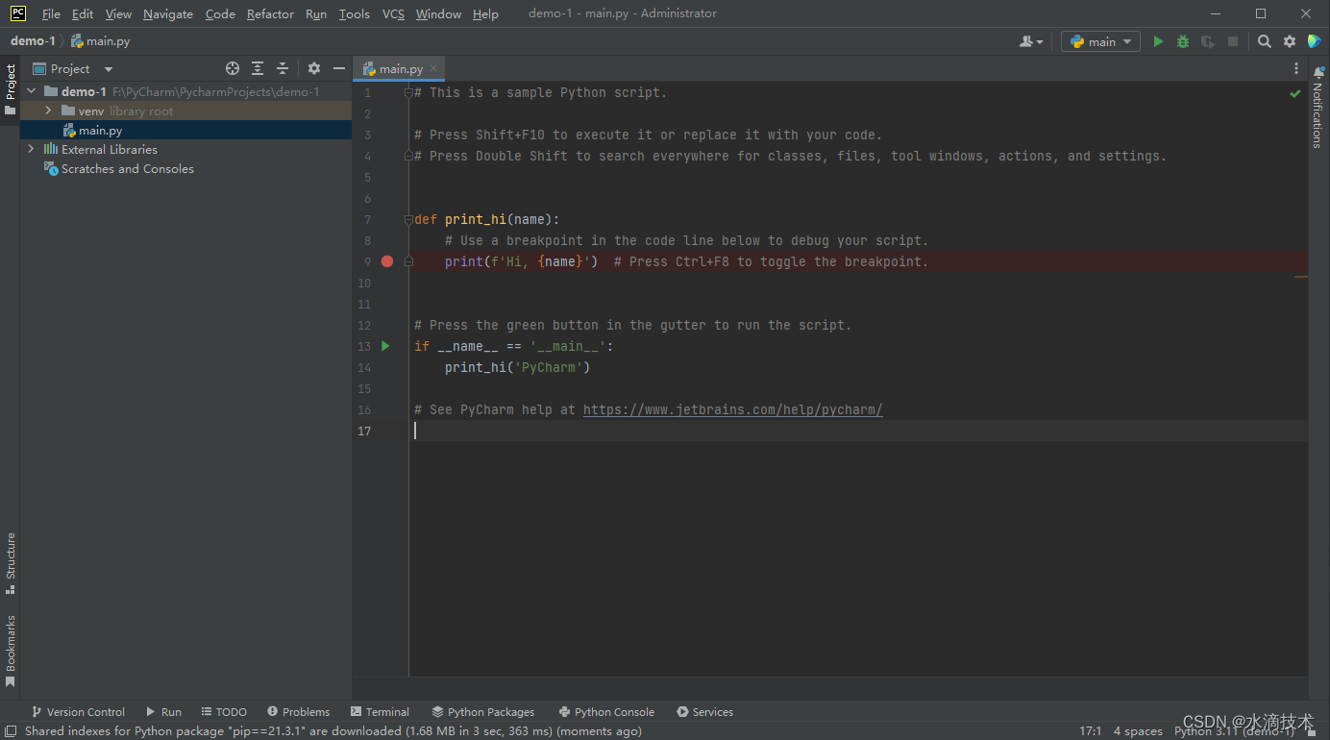This screenshot has width=1330, height=740.
Task: Click the 4 spaces indent setting
Action: pyautogui.click(x=1138, y=731)
